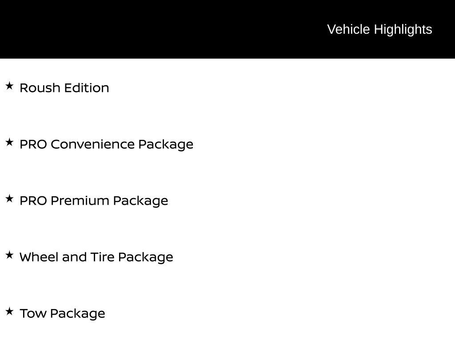Click the word Vehicle in the black banner
Screen dimensions: 455x341
[348, 29]
